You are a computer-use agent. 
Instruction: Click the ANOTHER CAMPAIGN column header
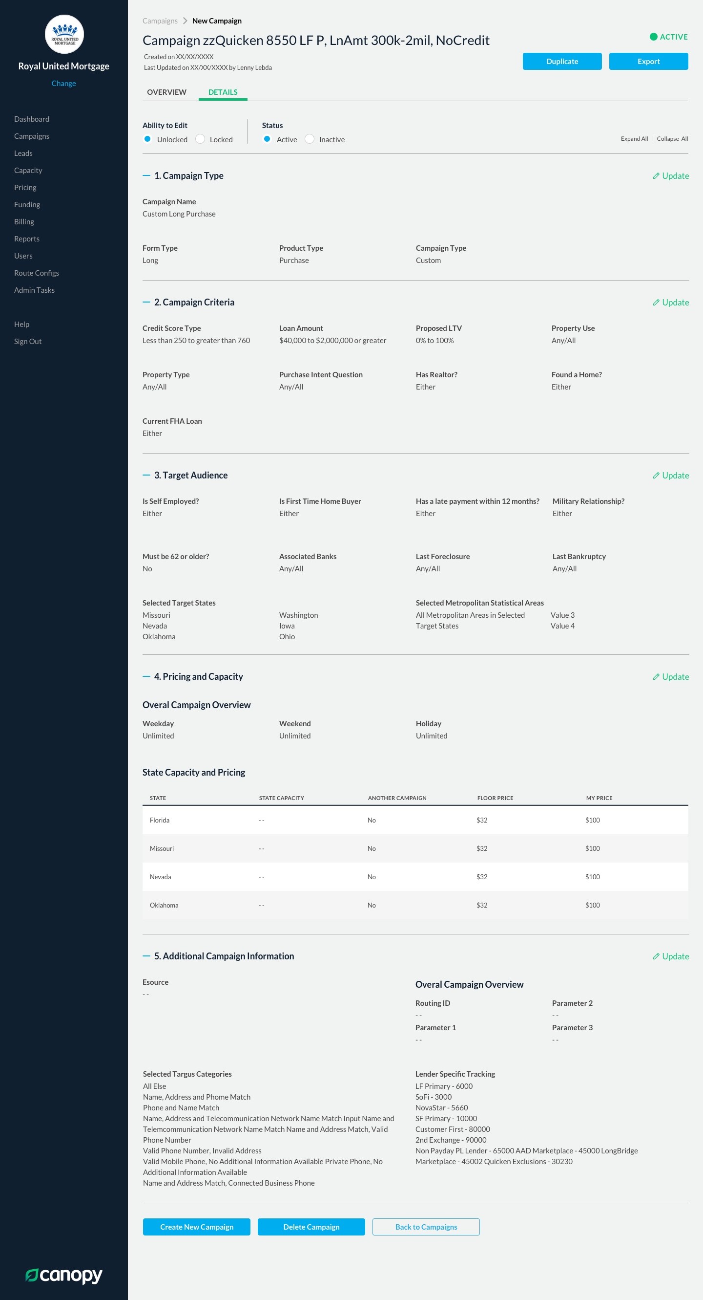[397, 799]
